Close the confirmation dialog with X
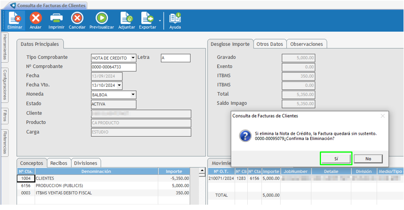 pos(383,116)
